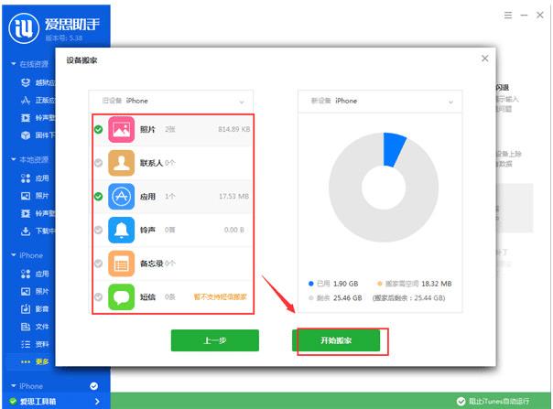Click the blue 已用 legend dot
Screen dimensions: 553x409
[x=310, y=284]
